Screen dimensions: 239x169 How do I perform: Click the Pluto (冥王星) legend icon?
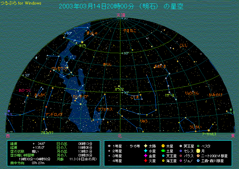(x=180, y=146)
